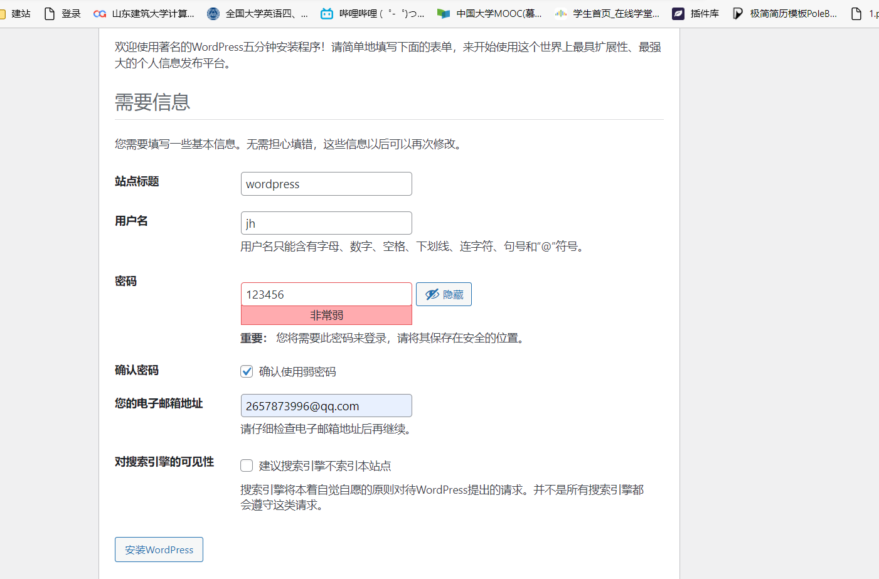Image resolution: width=879 pixels, height=579 pixels.
Task: Click the 插件库 bookmark icon
Action: pyautogui.click(x=678, y=13)
